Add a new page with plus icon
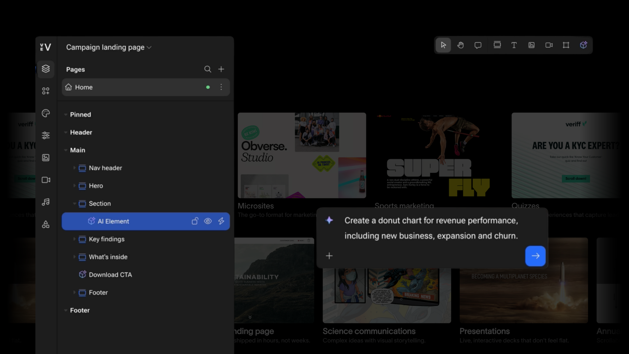This screenshot has height=354, width=629. (x=221, y=69)
